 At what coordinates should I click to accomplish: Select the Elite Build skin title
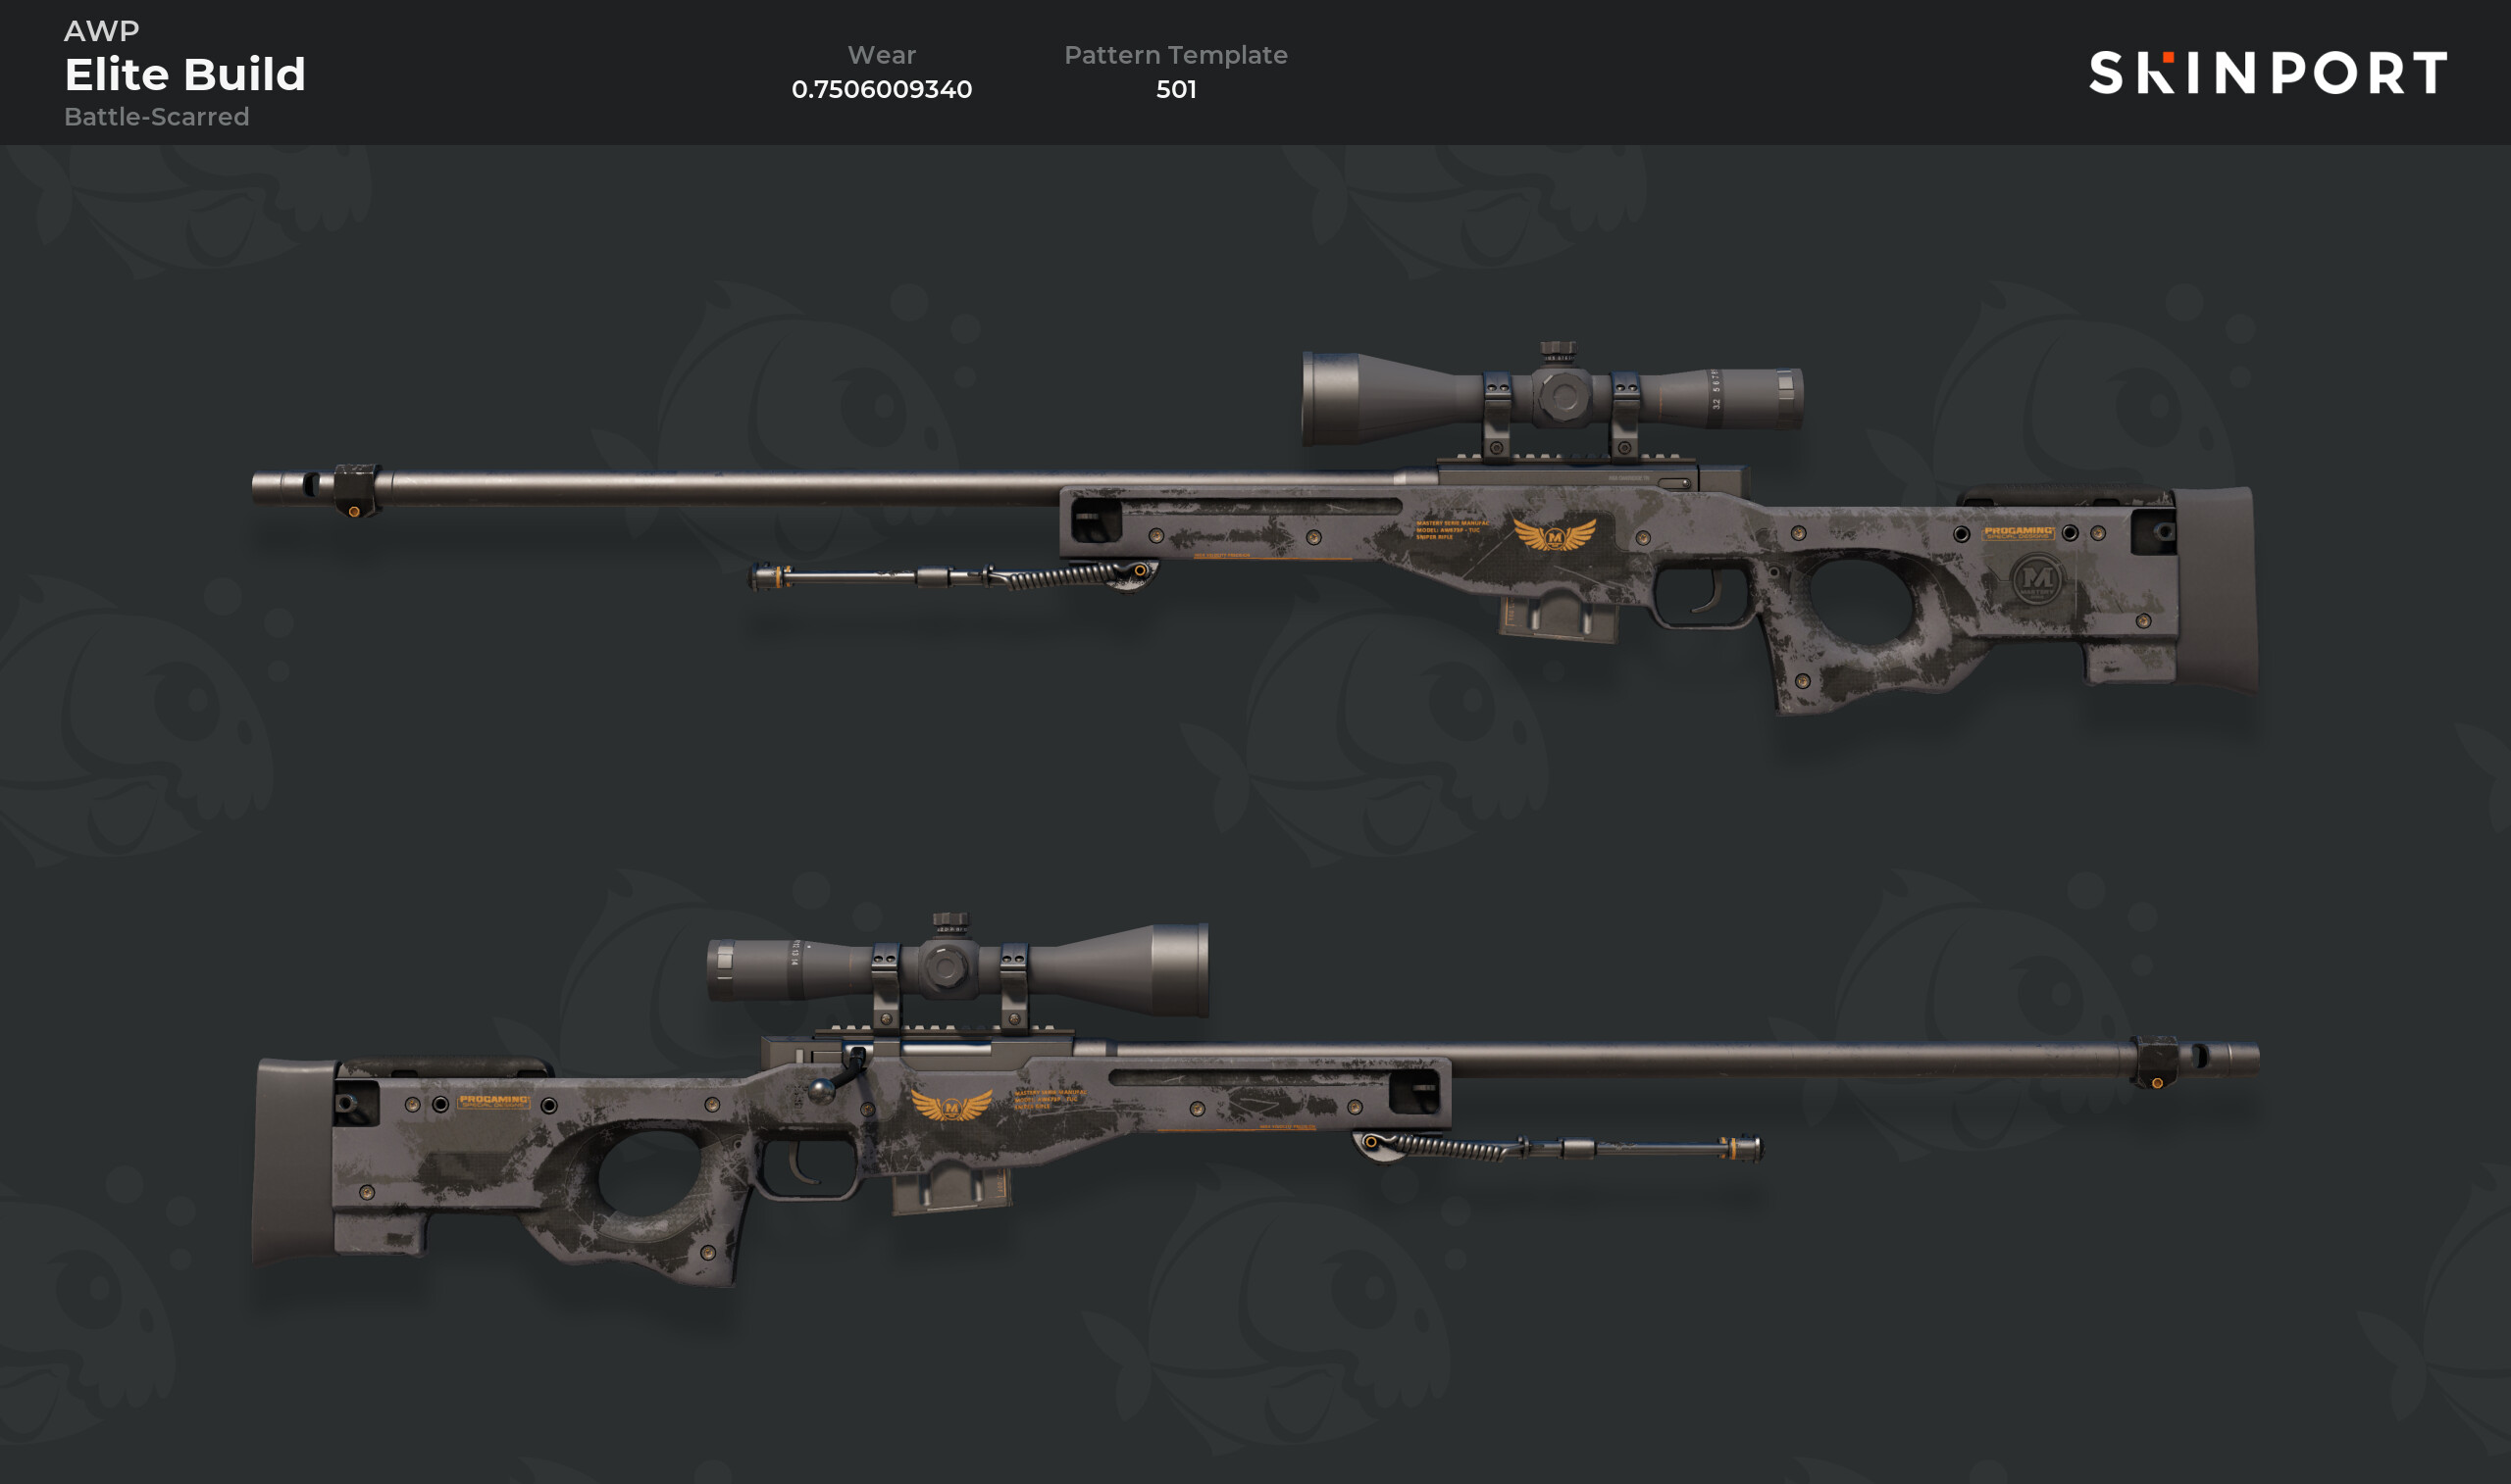[x=185, y=74]
